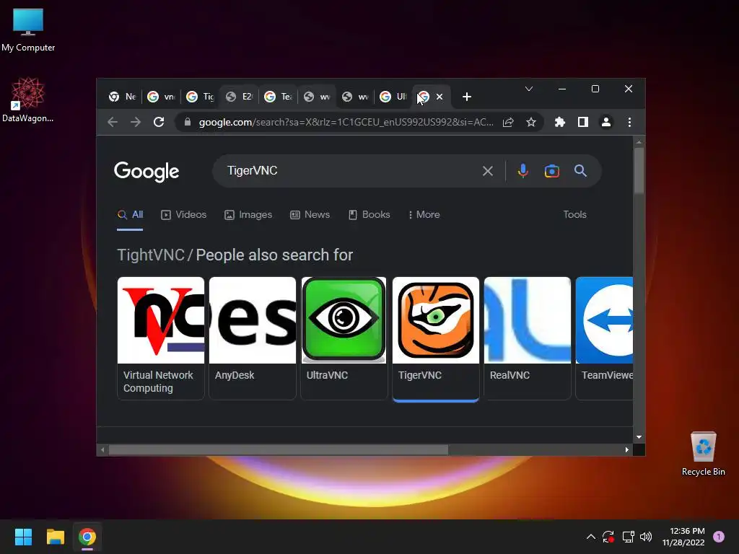Open the Chrome three-dot menu

(629, 122)
